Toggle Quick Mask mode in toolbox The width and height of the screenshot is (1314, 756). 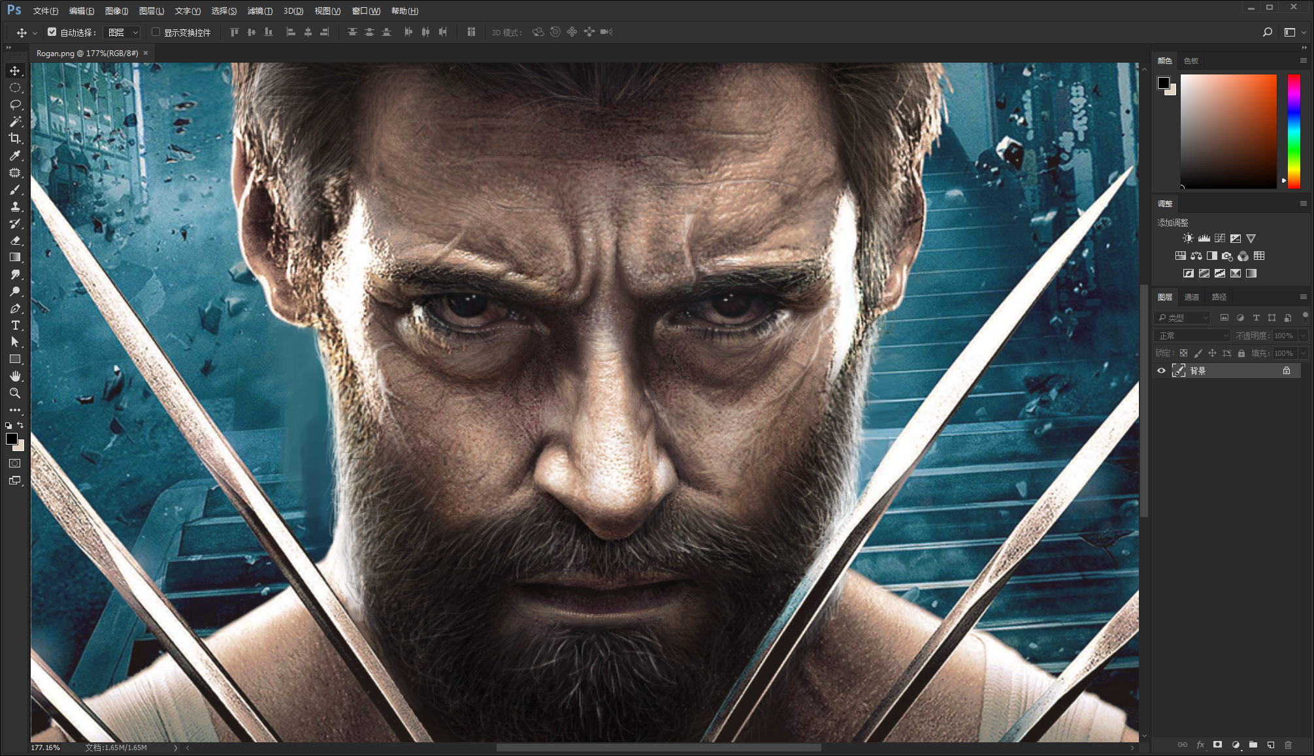pos(15,464)
